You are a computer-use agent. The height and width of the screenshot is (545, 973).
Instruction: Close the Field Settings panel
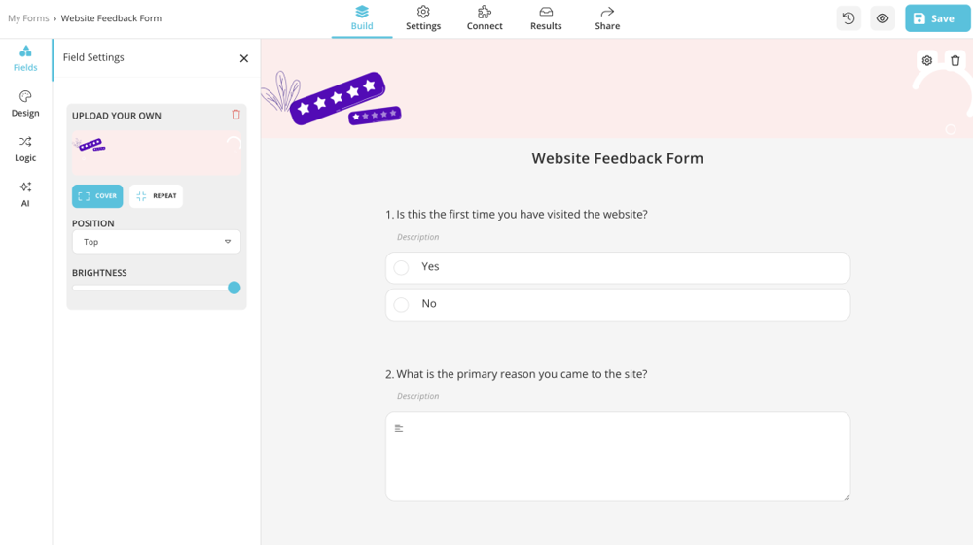pos(244,58)
